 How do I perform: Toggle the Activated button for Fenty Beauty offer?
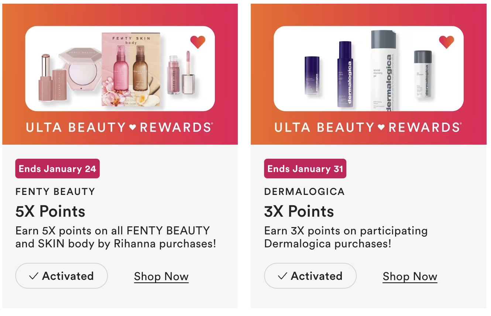[61, 276]
